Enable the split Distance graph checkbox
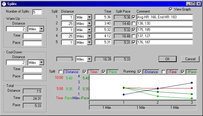This screenshot has height=116, width=203. (x=60, y=72)
